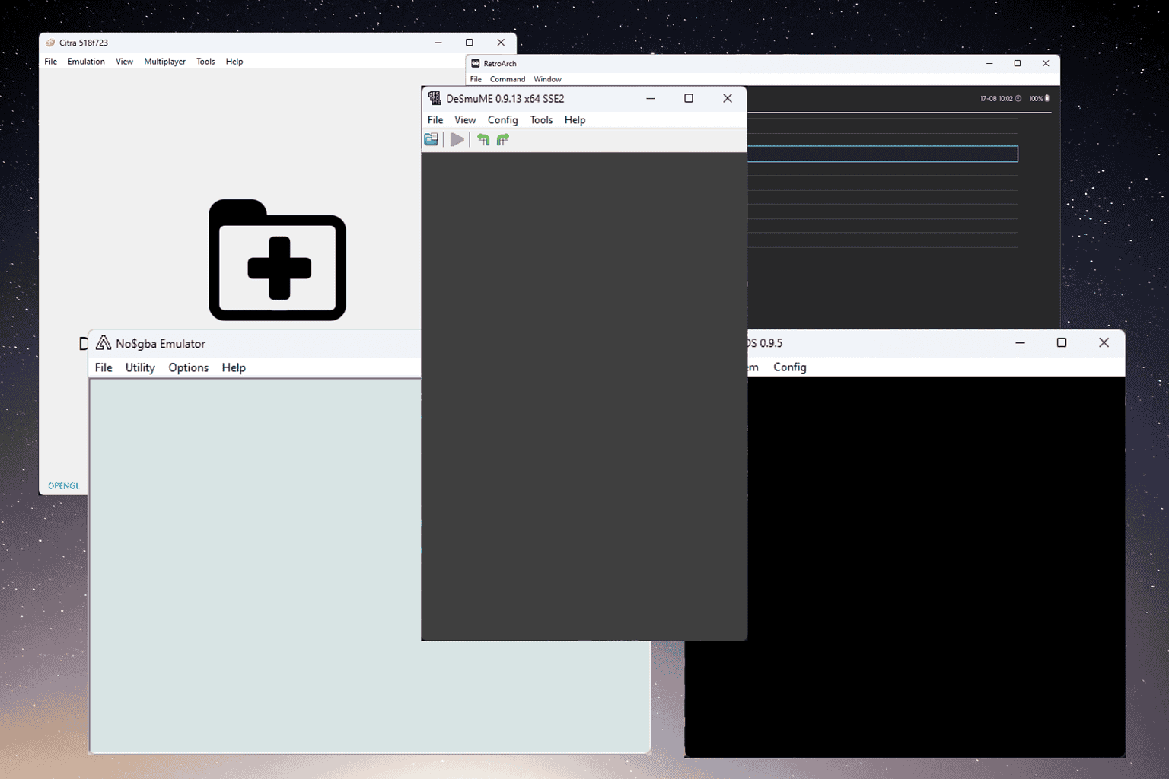Viewport: 1169px width, 779px height.
Task: Open the Multiplayer menu in Citra
Action: click(164, 62)
